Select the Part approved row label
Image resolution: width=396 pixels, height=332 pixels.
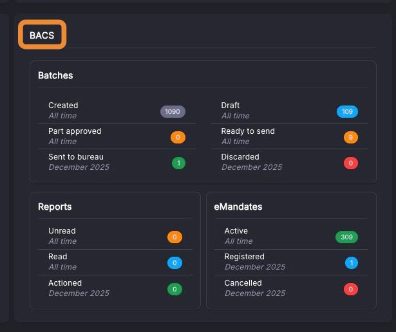75,131
